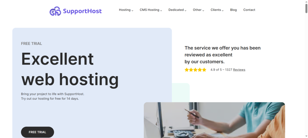This screenshot has height=138, width=308.
Task: Click the middle yellow rating star
Action: [196, 70]
